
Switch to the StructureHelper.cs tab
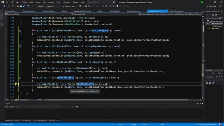49,11
